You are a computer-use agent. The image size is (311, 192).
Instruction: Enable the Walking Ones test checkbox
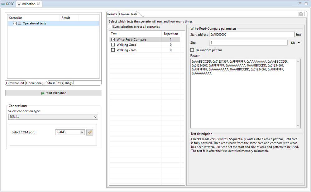point(113,45)
